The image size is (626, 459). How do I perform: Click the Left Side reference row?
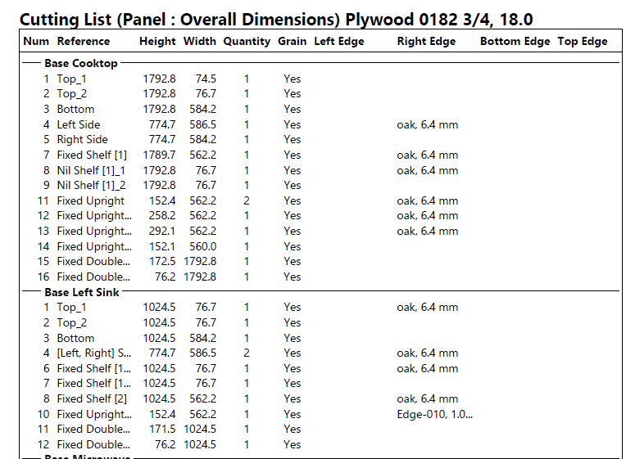(79, 124)
